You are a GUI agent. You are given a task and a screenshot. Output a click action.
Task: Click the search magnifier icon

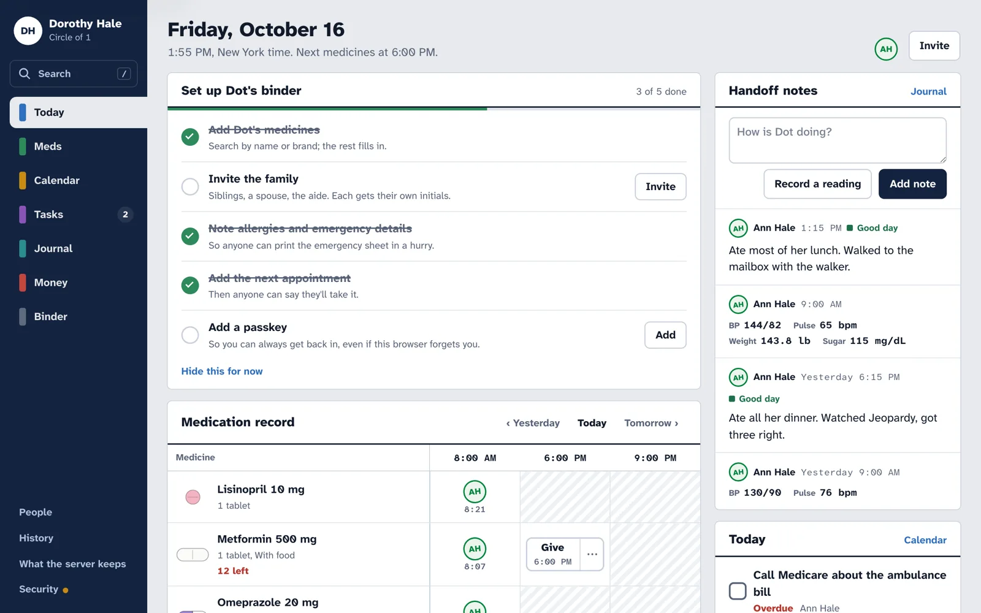click(x=25, y=74)
